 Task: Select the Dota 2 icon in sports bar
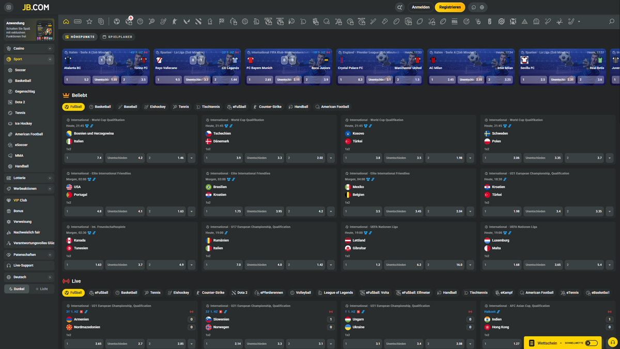[x=198, y=22]
